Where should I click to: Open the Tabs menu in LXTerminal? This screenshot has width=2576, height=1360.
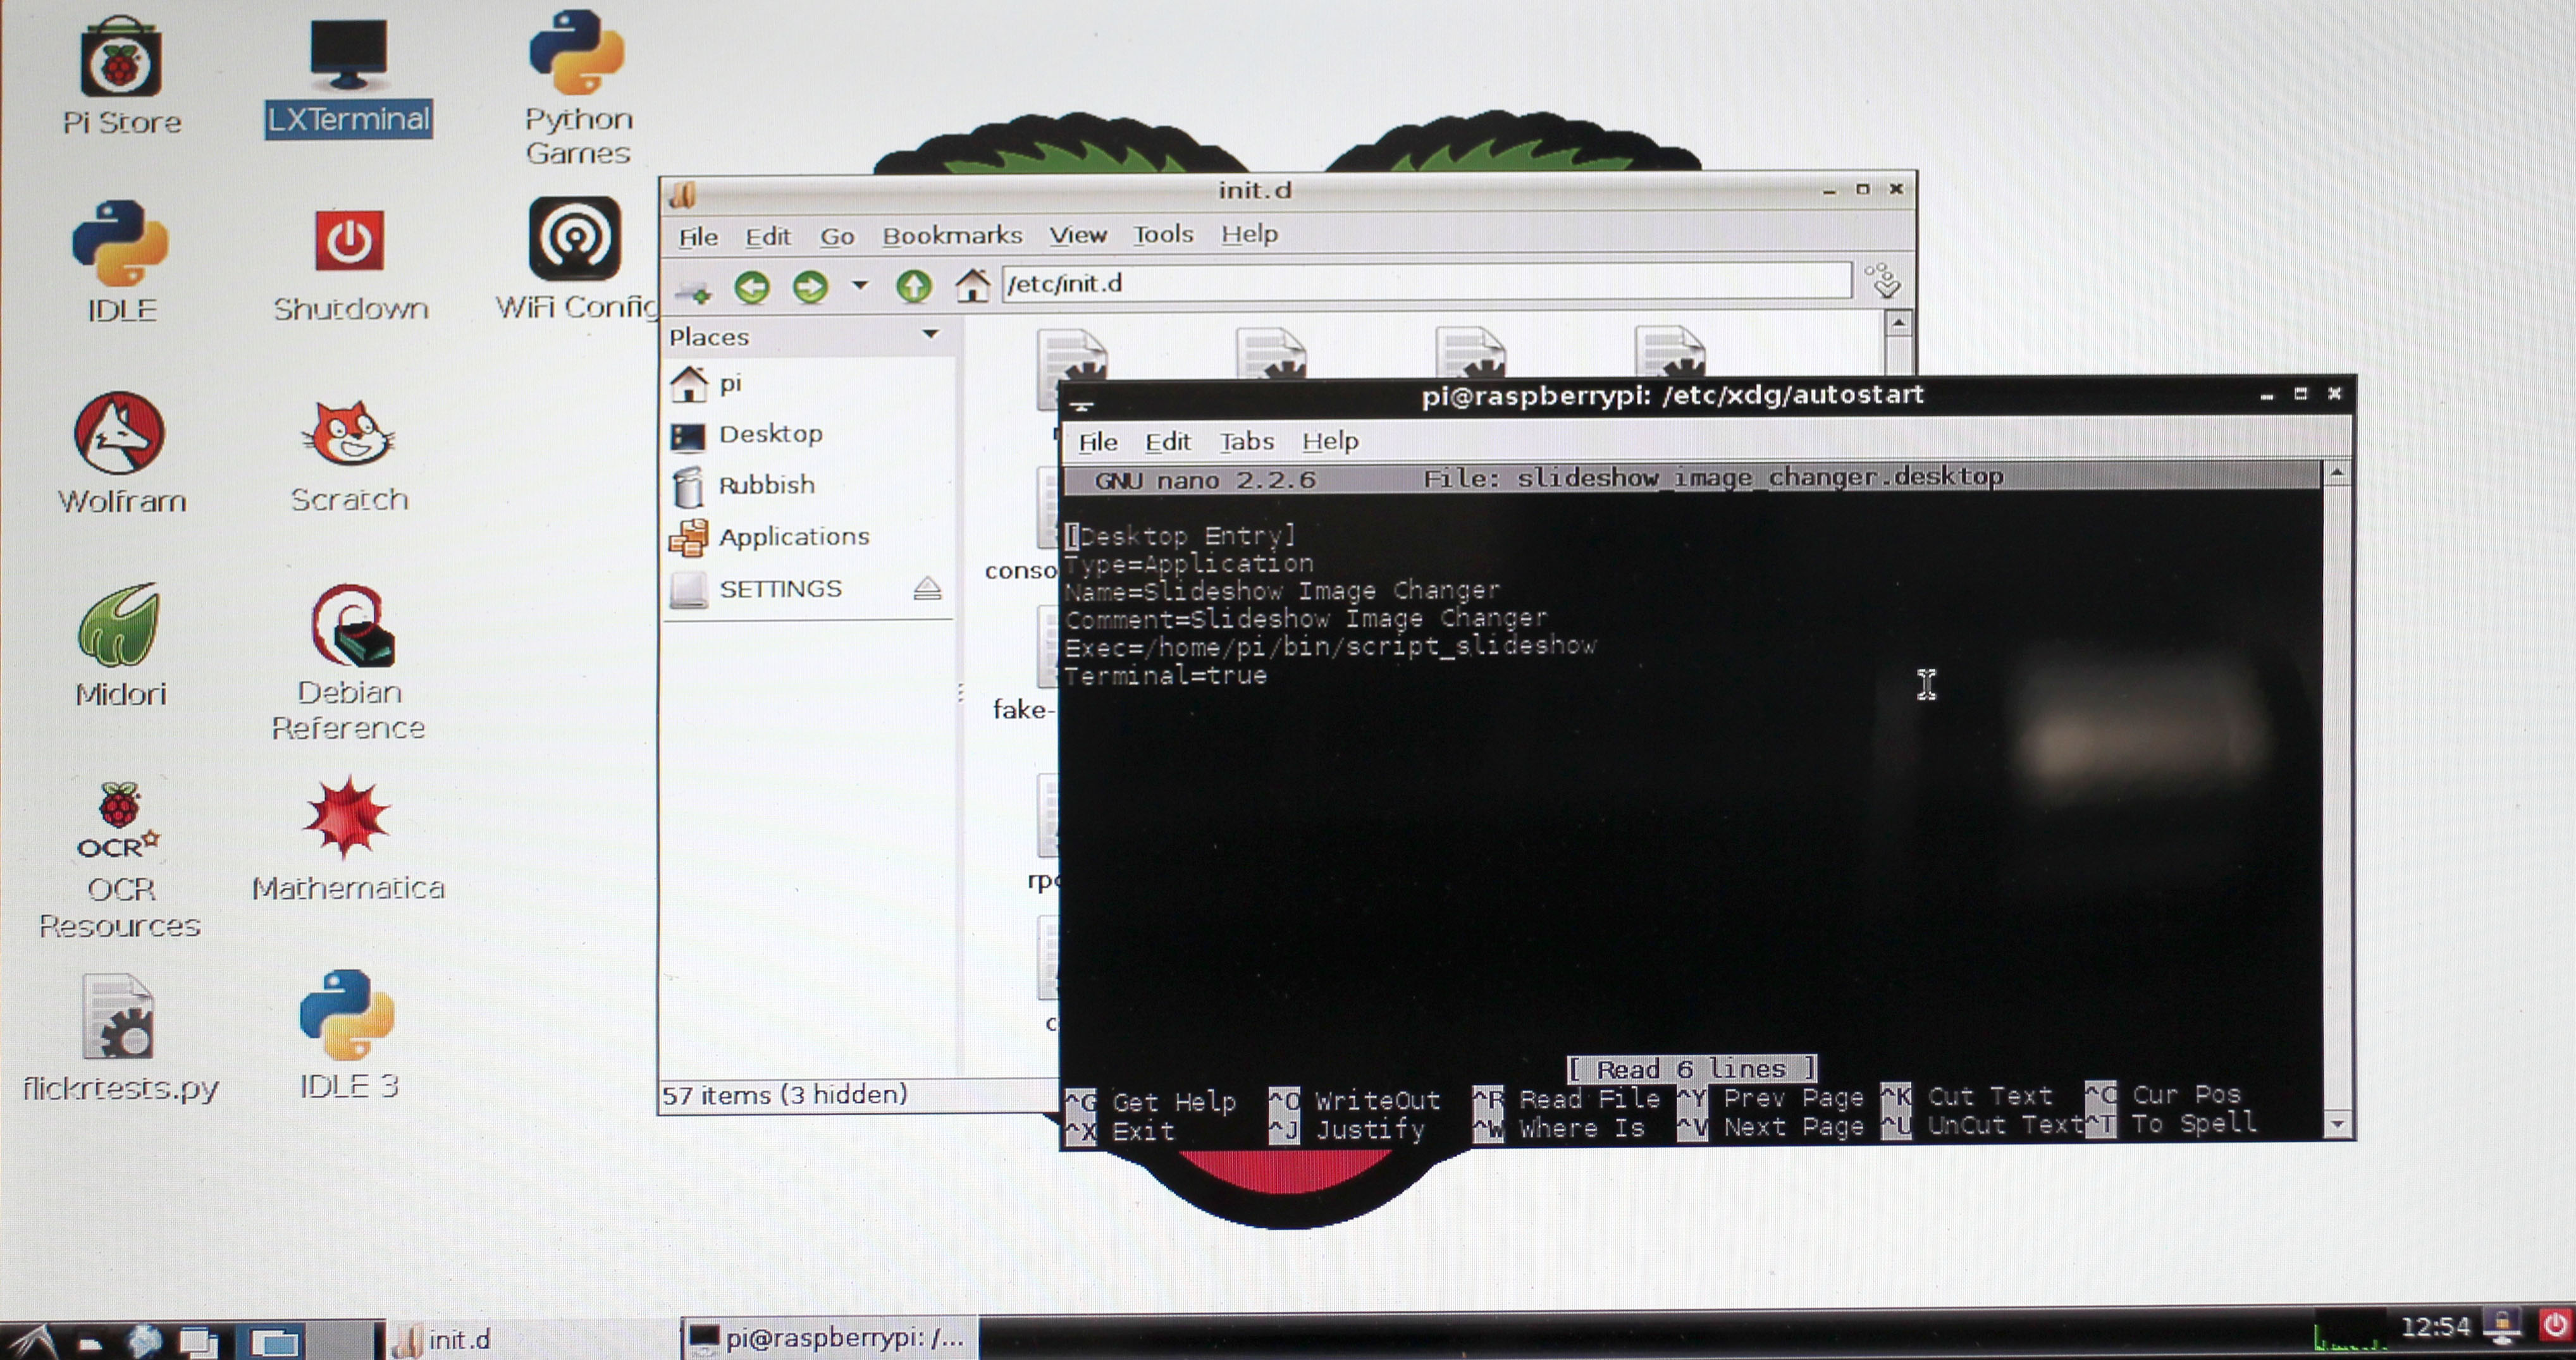coord(1246,442)
